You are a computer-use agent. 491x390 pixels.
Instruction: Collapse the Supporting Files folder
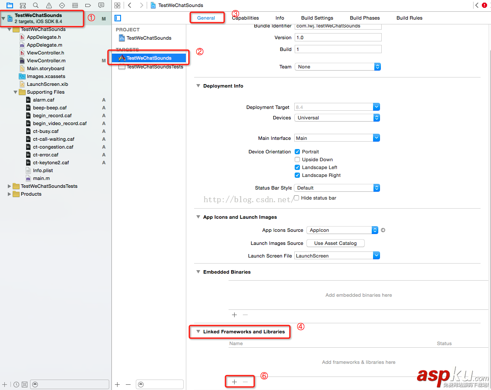point(15,92)
